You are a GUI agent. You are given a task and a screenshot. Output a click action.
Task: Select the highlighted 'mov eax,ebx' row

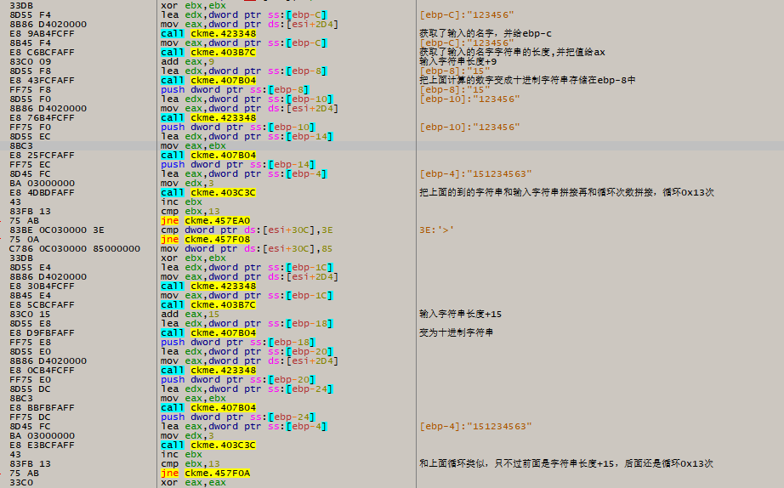392,146
